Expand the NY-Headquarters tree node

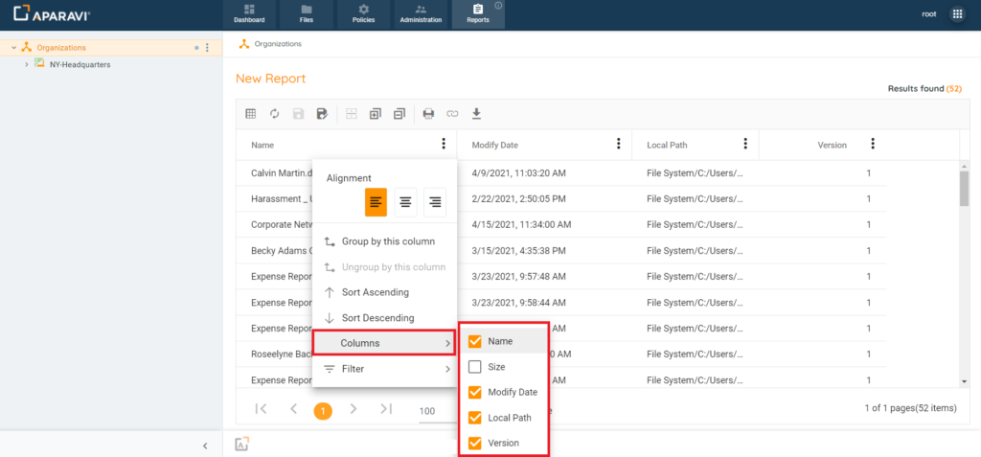tap(26, 64)
